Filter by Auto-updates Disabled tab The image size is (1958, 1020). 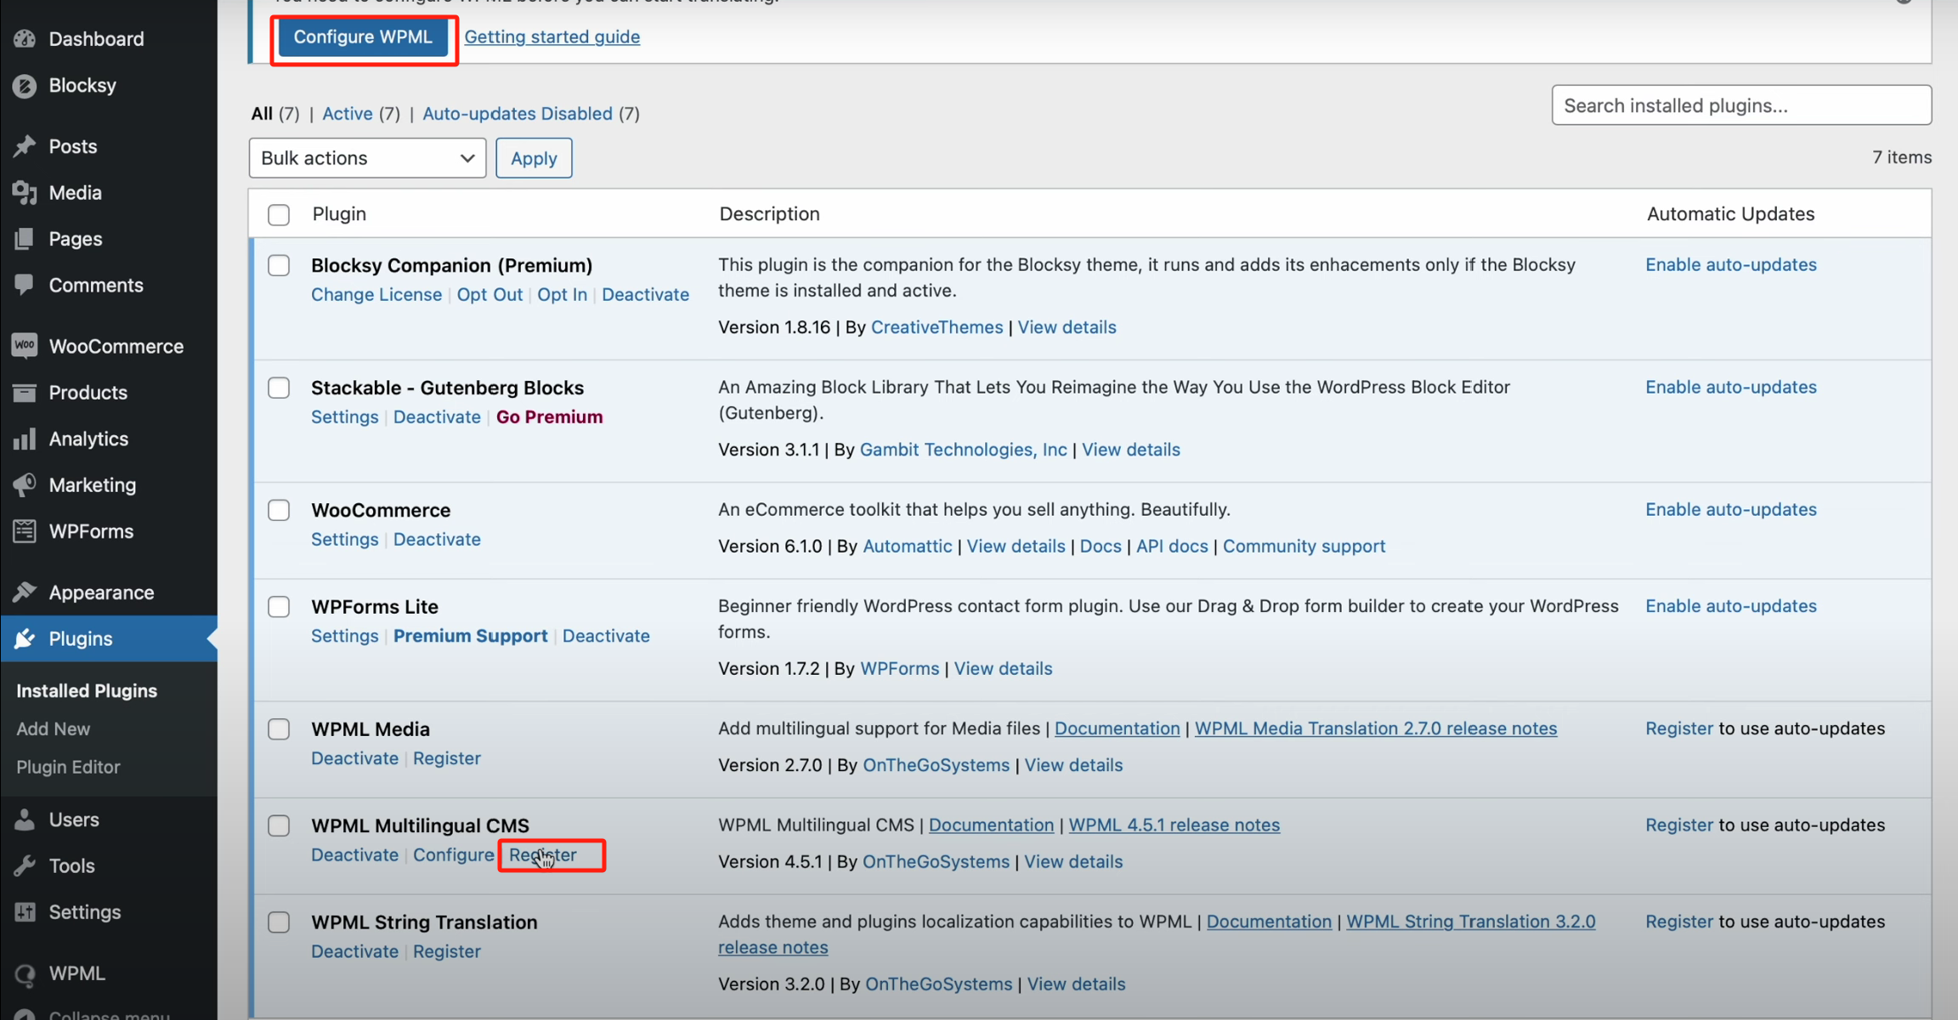pos(517,113)
